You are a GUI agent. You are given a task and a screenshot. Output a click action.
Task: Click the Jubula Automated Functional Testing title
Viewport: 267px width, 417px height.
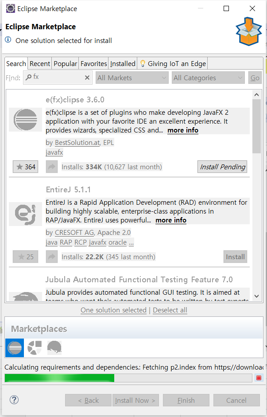pos(139,280)
